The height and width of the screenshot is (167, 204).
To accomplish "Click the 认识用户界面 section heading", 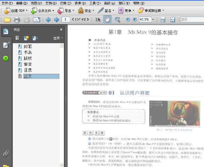I will tap(135, 93).
